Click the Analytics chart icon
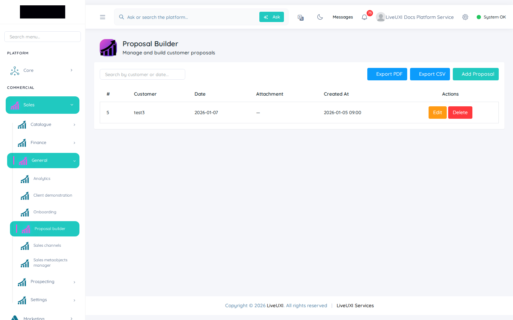Screen dimensions: 513x320 point(25,179)
